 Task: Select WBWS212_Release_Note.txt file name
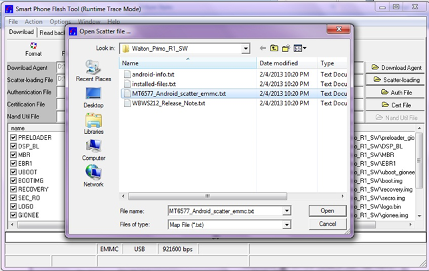pyautogui.click(x=169, y=103)
